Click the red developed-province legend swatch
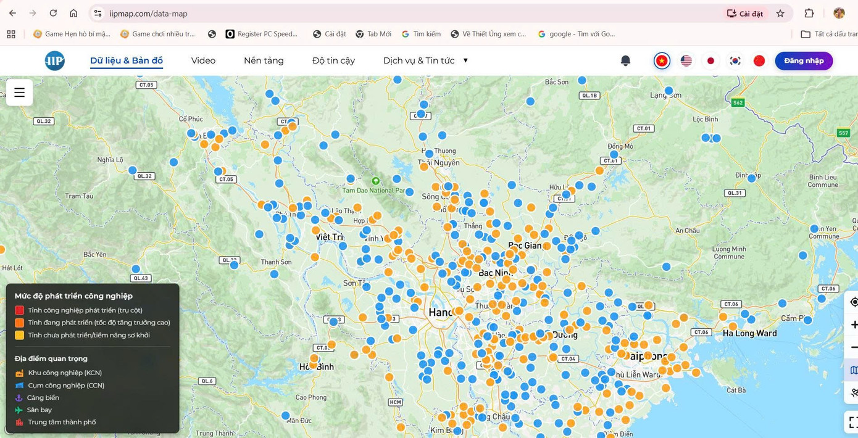Image resolution: width=858 pixels, height=438 pixels. coord(20,310)
